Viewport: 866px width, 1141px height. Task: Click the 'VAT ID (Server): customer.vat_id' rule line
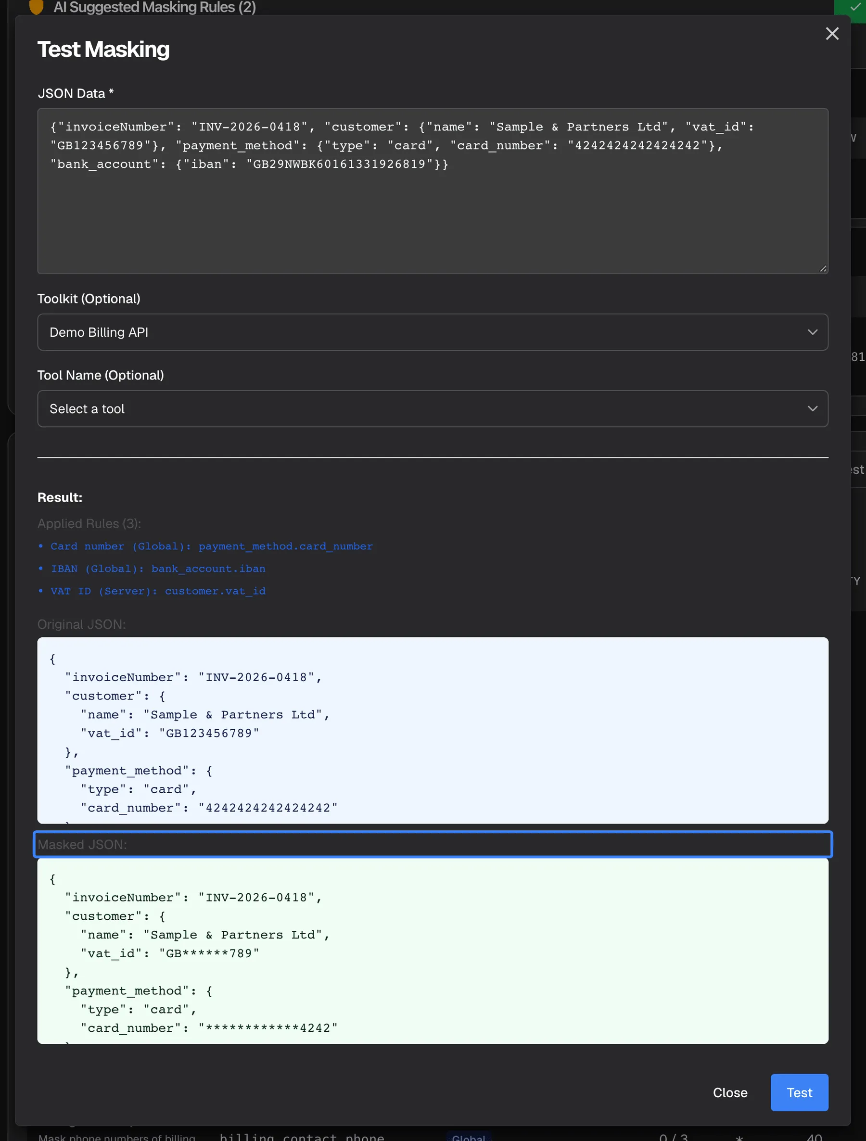coord(158,591)
